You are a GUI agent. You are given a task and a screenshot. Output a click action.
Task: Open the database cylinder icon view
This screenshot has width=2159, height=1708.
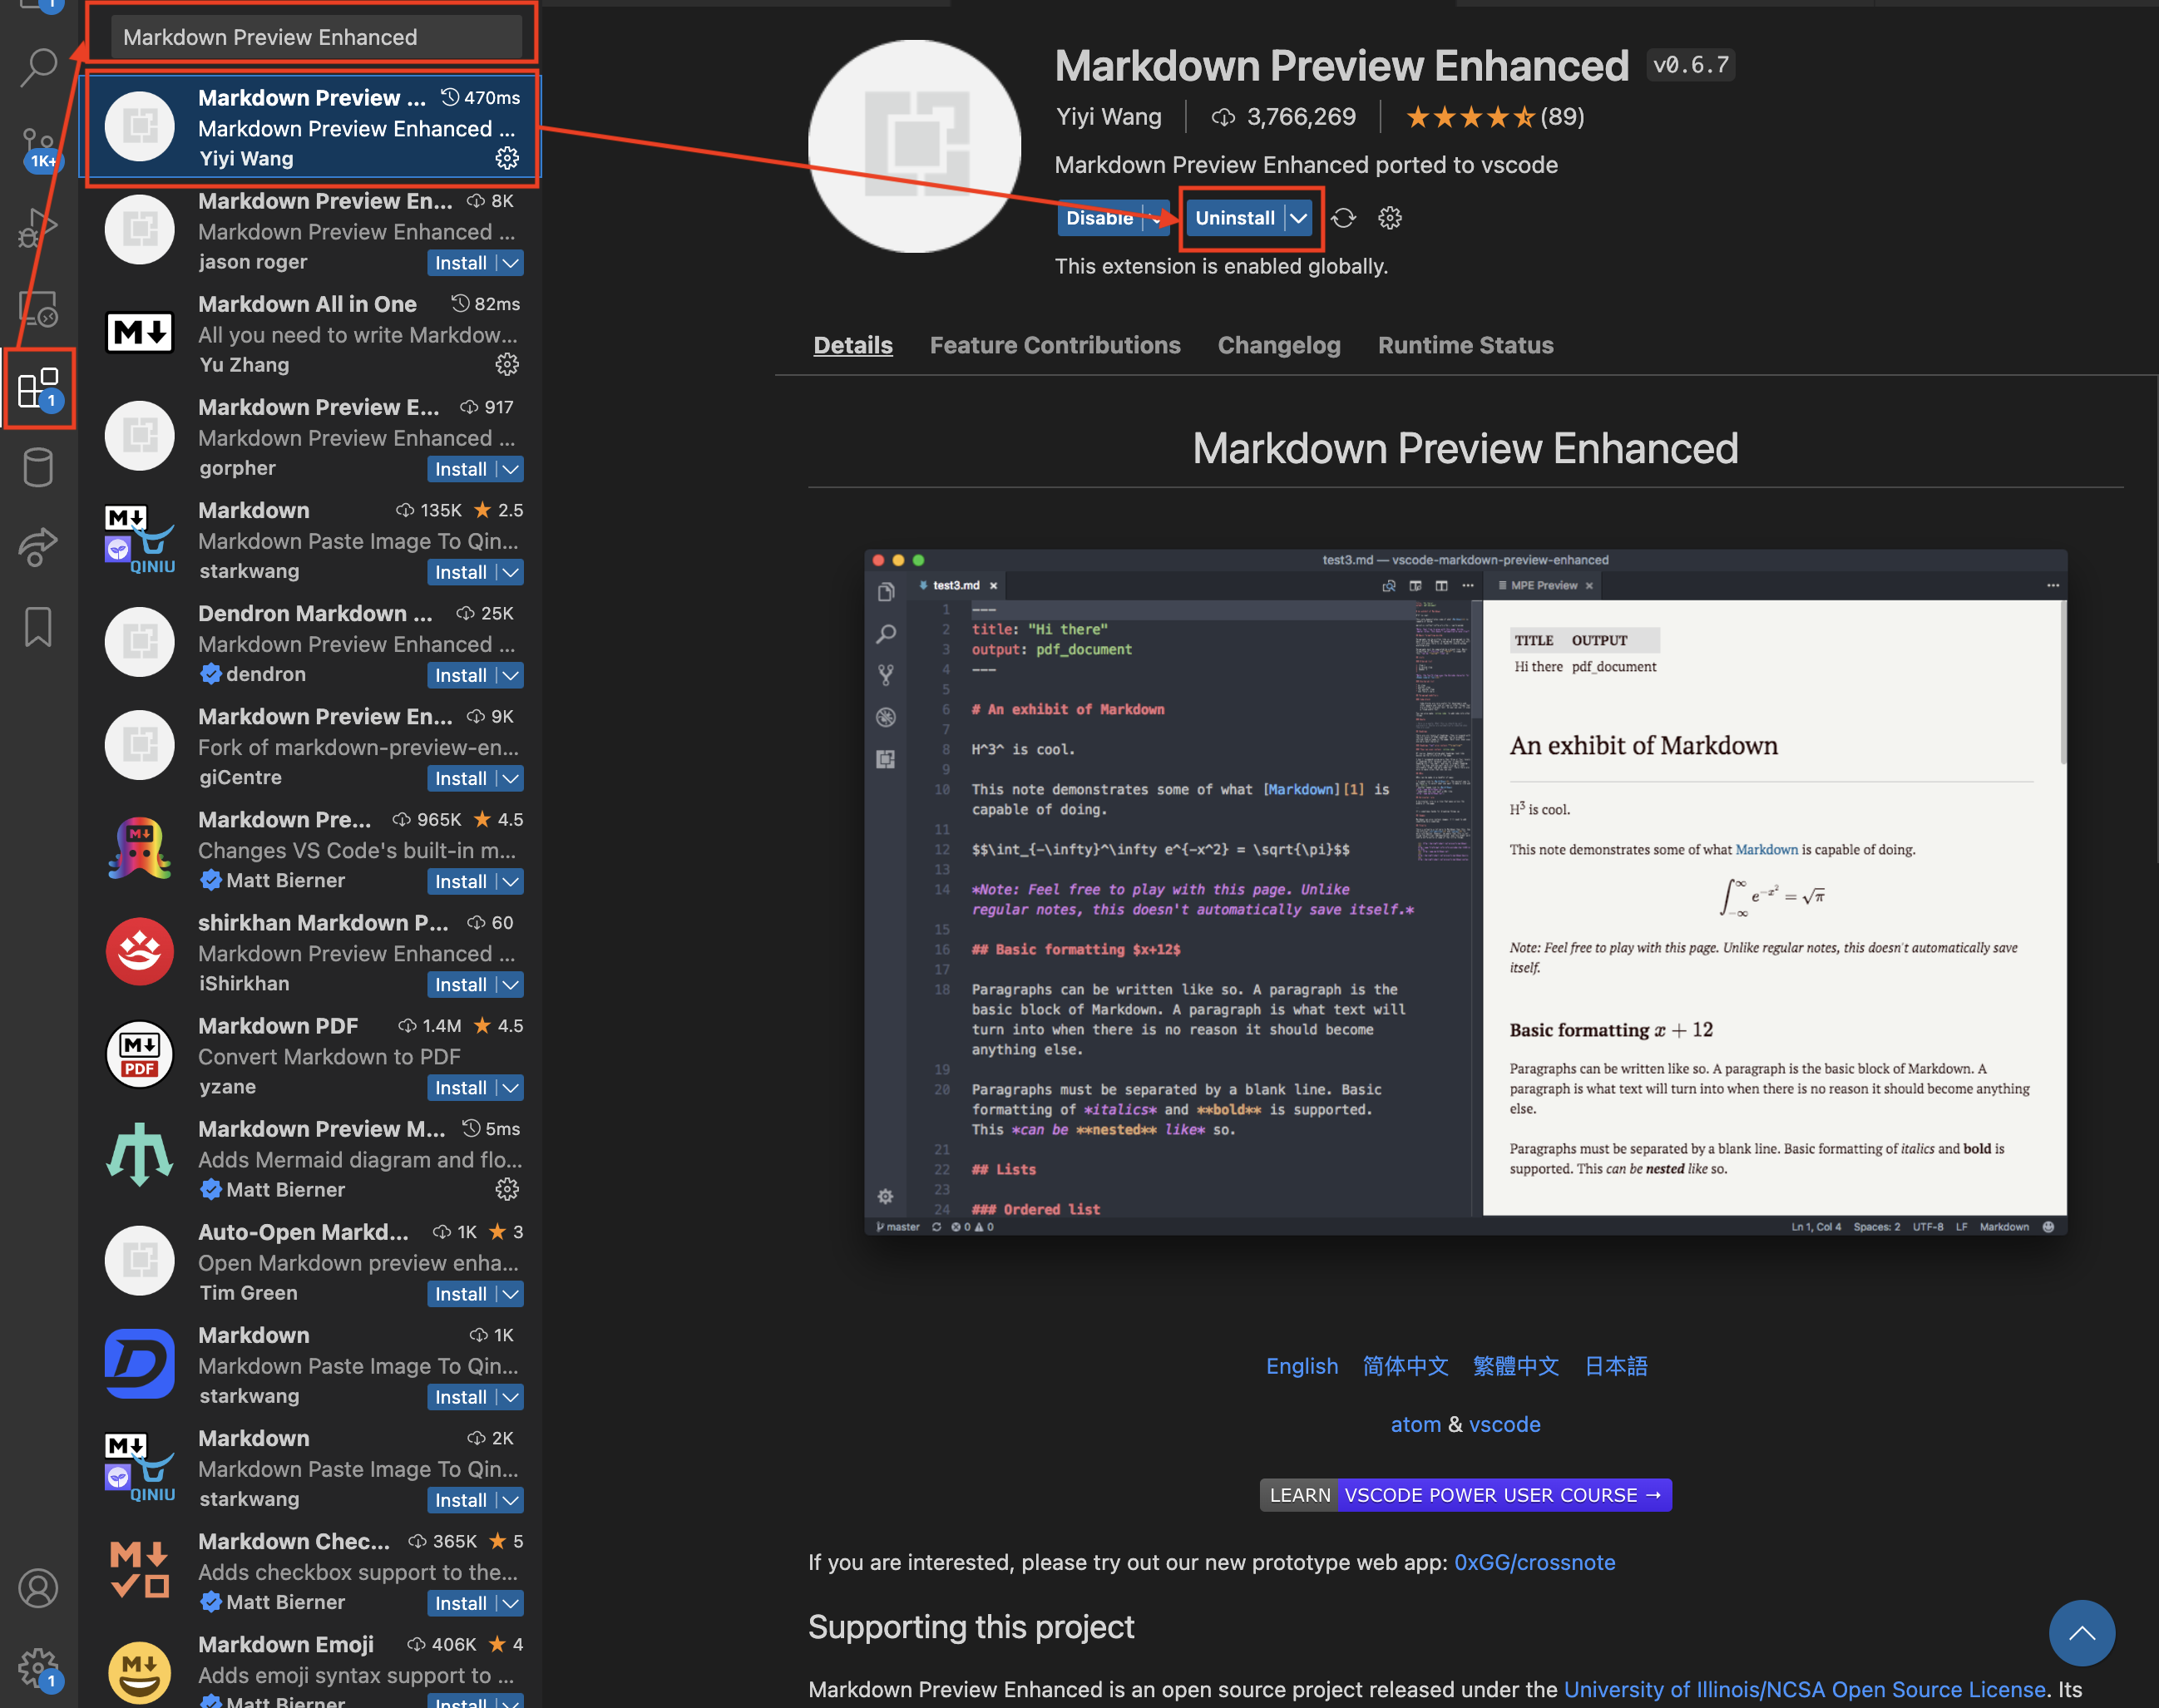click(39, 467)
